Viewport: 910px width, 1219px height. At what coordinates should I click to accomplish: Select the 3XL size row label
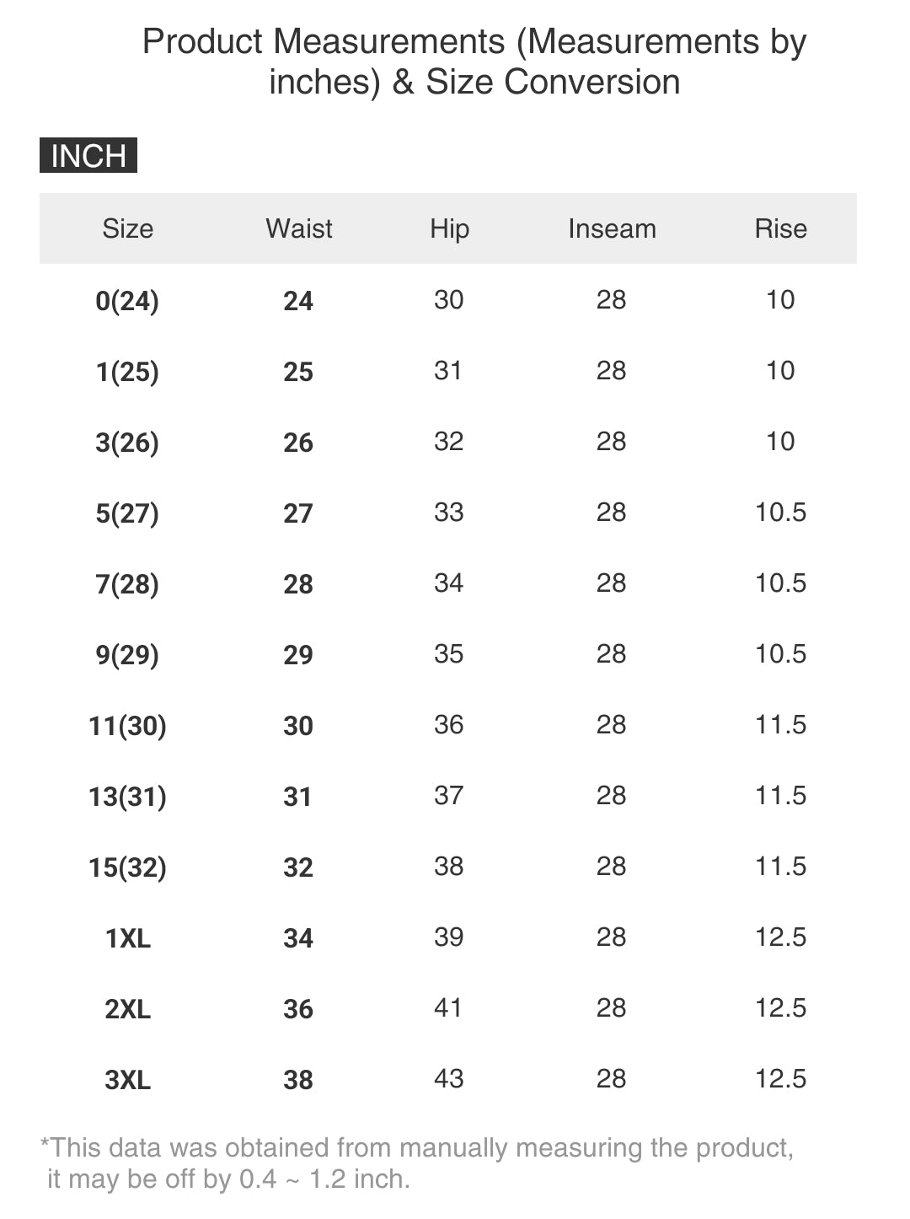point(127,1080)
